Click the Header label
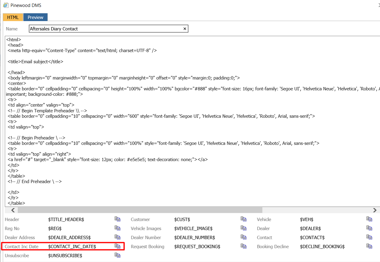 [12, 220]
